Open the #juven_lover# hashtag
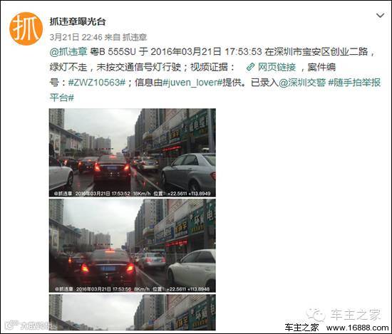Viewport: 392px width, 334px height. [192, 82]
